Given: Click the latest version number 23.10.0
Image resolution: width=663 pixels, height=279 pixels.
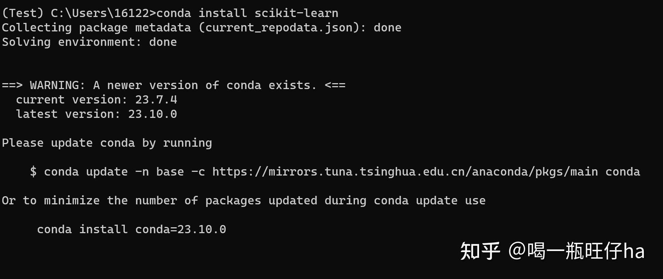Looking at the screenshot, I should point(152,114).
